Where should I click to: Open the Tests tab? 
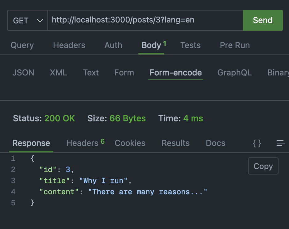click(190, 45)
